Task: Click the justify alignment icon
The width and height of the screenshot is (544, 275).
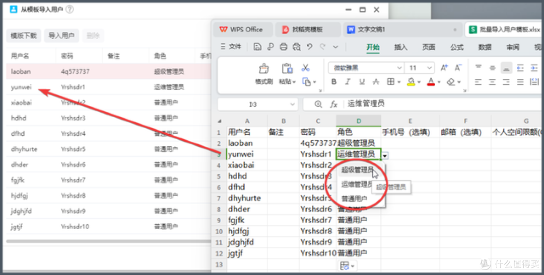Action: click(520, 82)
